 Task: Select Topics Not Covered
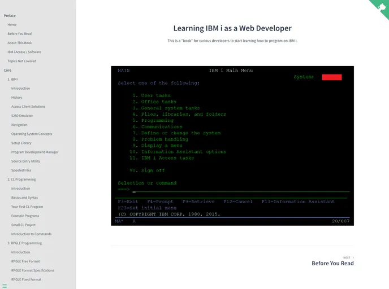coord(22,61)
